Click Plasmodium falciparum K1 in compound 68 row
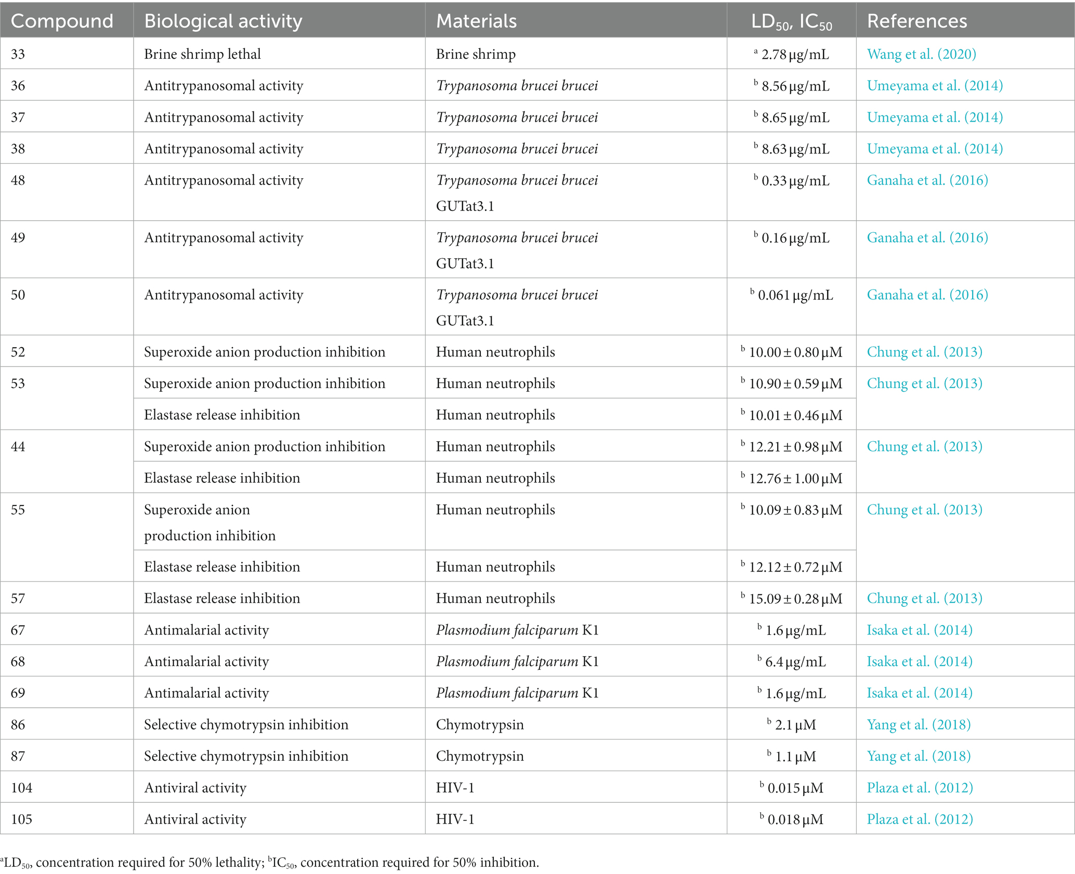Viewport: 1075px width, 874px height. point(517,661)
